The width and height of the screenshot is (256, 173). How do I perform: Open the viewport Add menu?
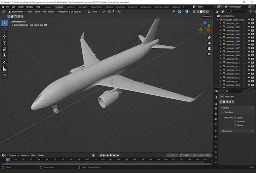pyautogui.click(x=44, y=12)
